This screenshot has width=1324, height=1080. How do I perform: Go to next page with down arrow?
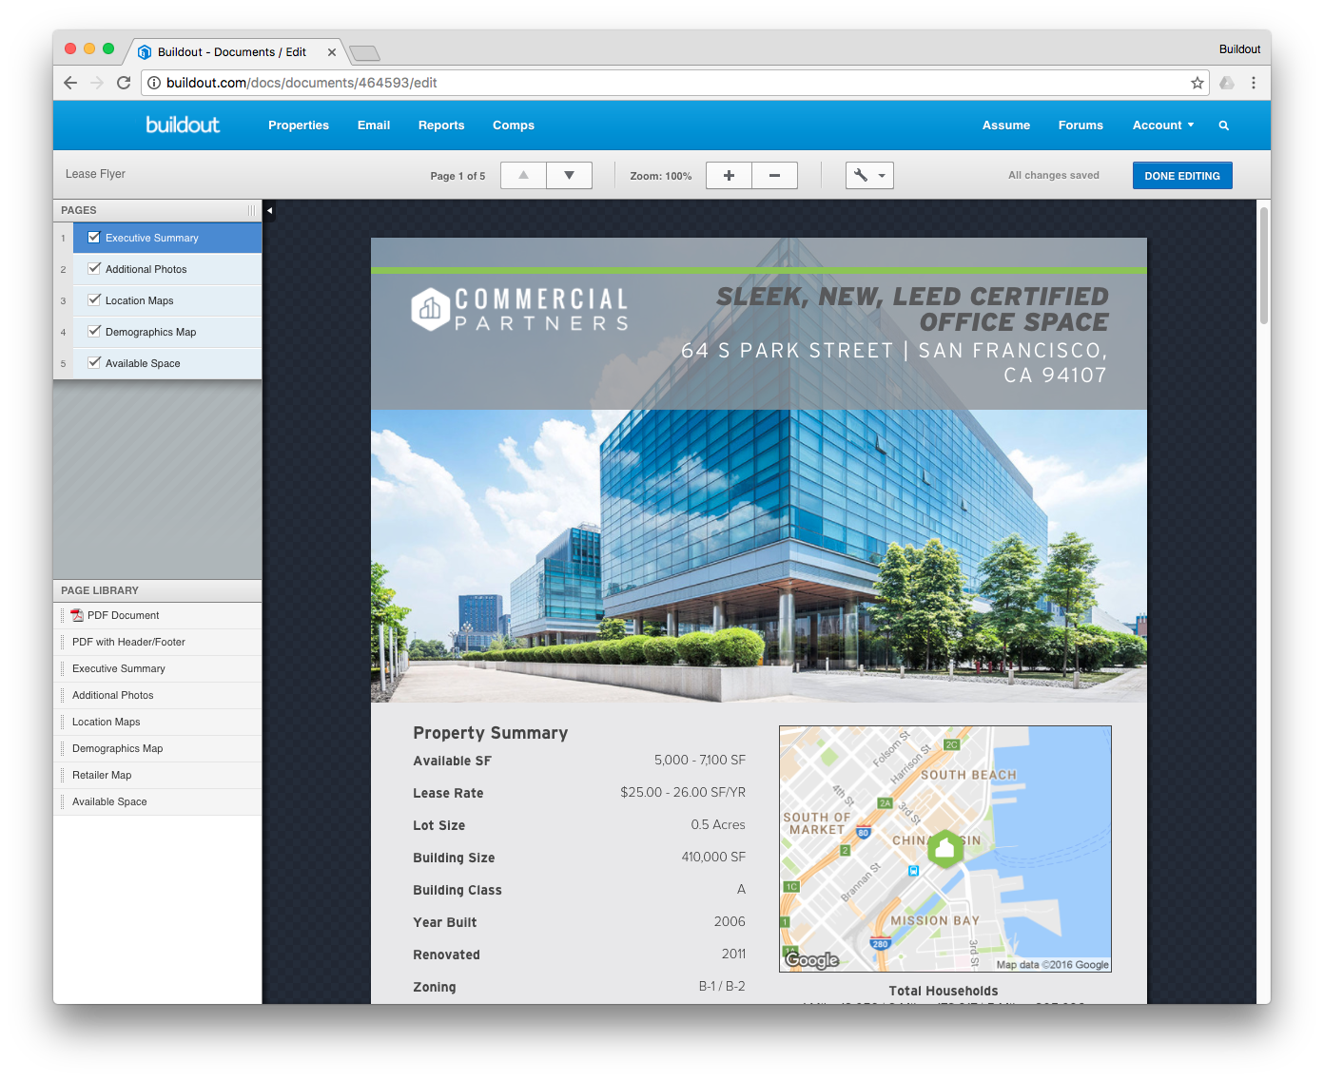click(x=569, y=175)
